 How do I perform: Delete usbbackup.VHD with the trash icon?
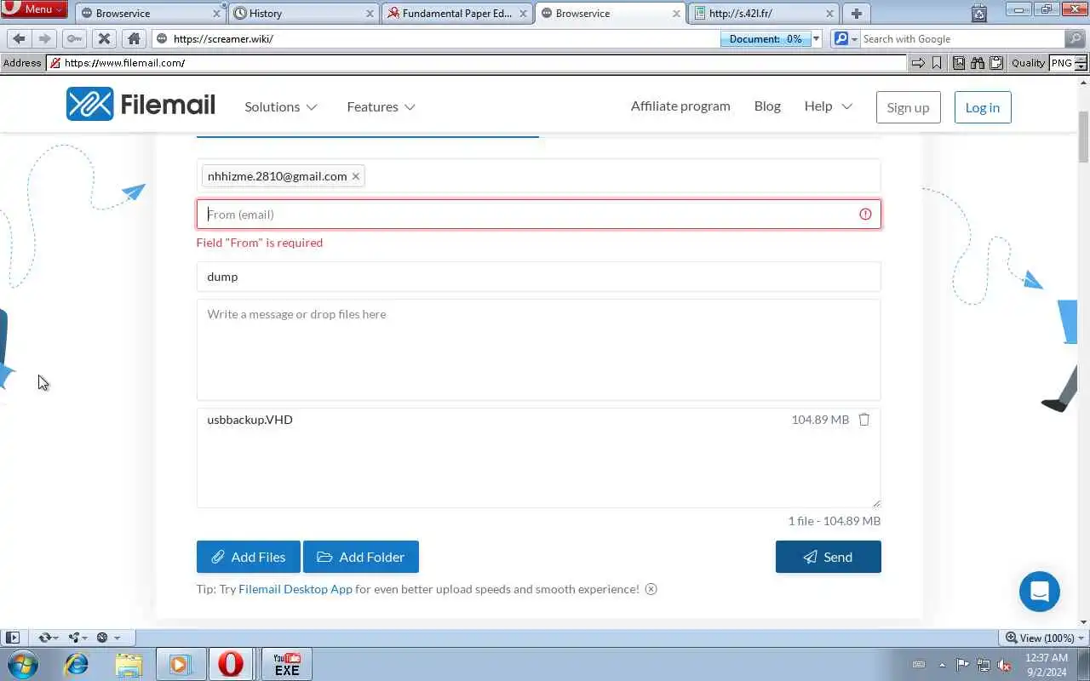[x=863, y=419]
